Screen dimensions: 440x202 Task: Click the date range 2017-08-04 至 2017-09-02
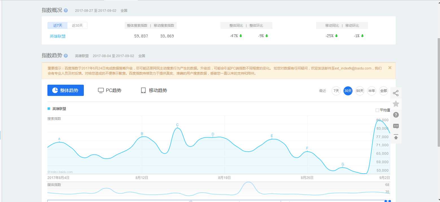(x=113, y=56)
